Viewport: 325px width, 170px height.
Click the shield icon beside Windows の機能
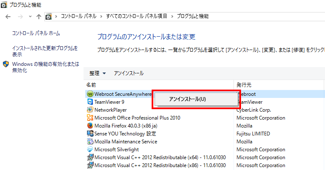point(6,64)
